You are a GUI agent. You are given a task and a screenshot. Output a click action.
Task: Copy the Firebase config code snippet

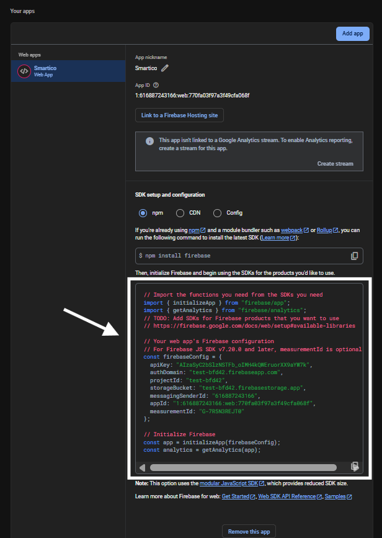354,467
